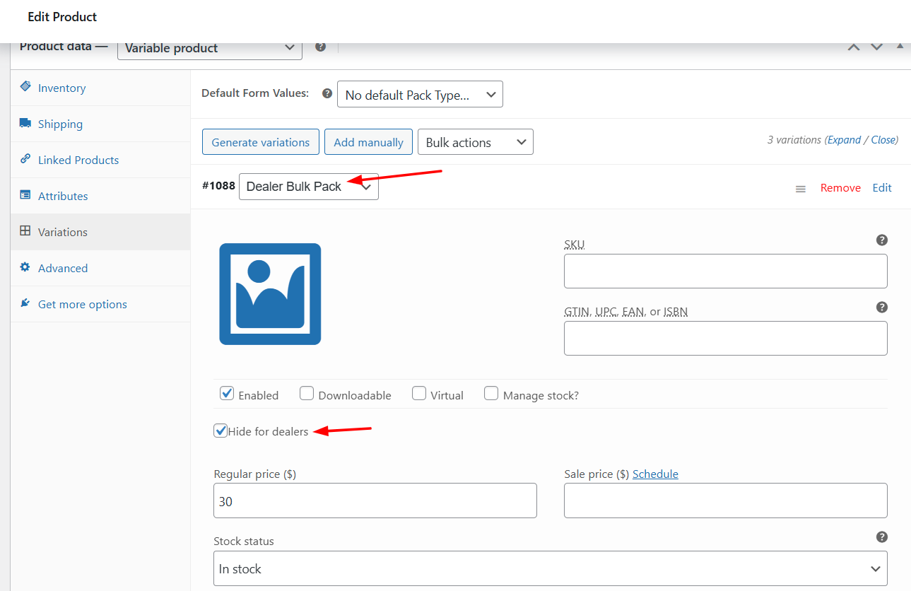Viewport: 911px width, 591px height.
Task: Open the Dealer Bulk Pack attribute dropdown
Action: [x=309, y=187]
